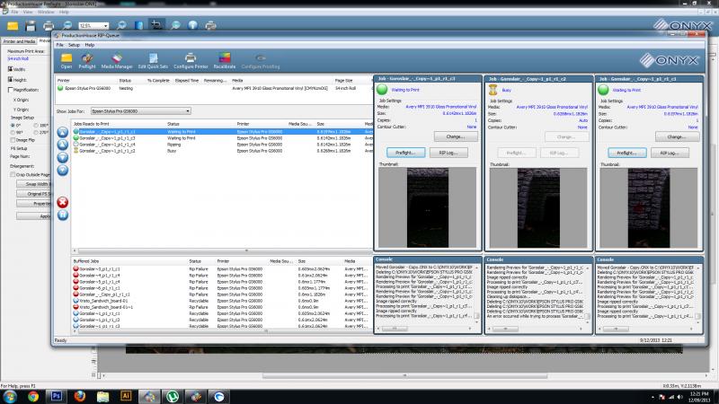719x404 pixels.
Task: Open the Help menu in RIP-Queue
Action: pos(89,45)
